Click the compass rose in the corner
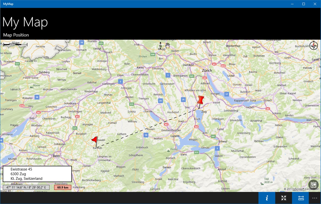 313,46
